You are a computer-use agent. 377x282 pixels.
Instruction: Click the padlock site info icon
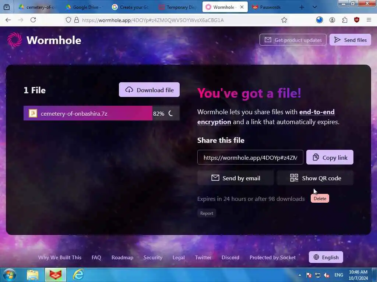(x=77, y=20)
